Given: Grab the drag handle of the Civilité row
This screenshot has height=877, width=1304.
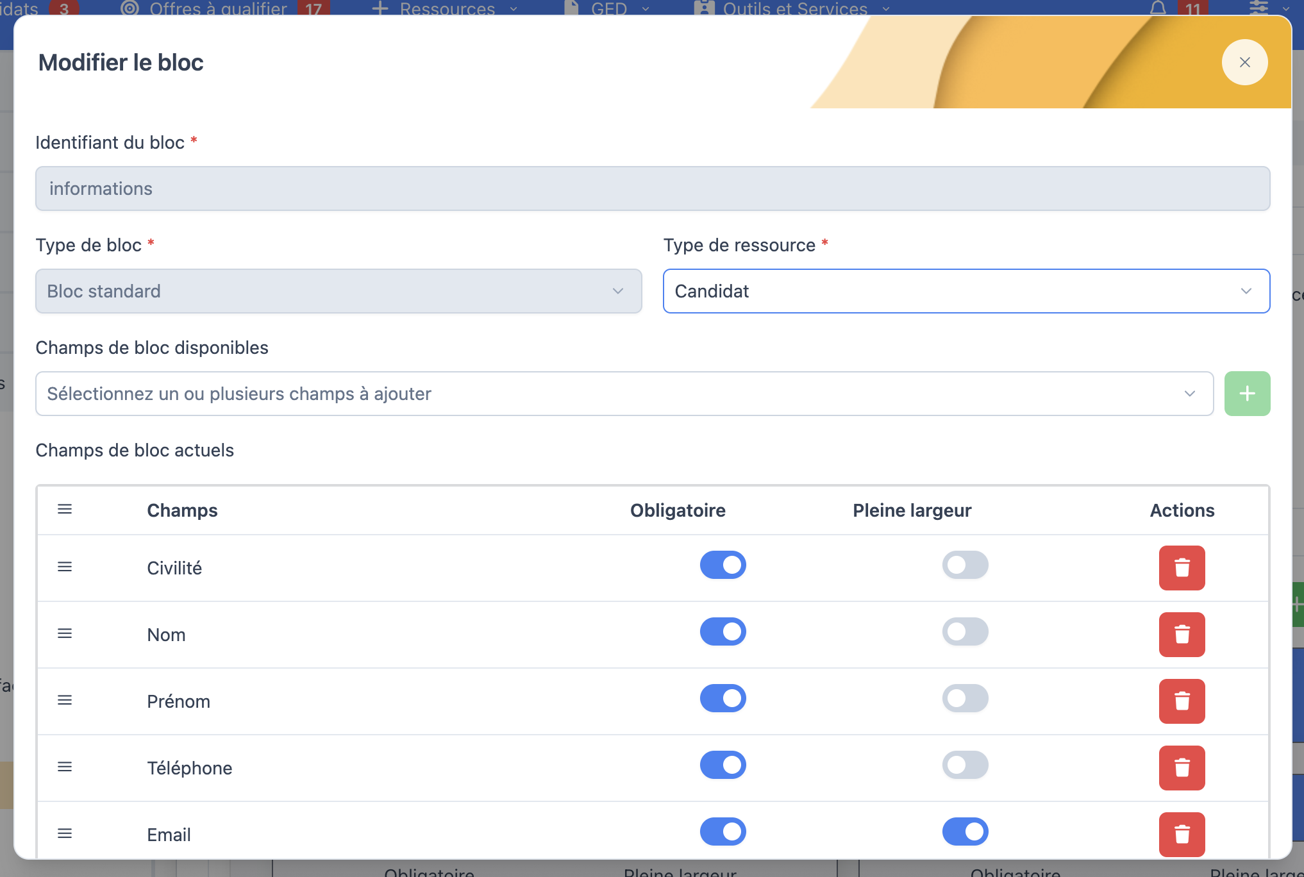Looking at the screenshot, I should click(x=65, y=567).
